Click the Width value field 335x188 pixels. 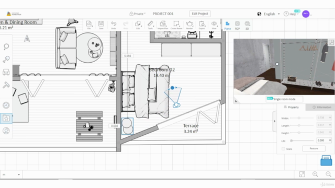(324, 118)
